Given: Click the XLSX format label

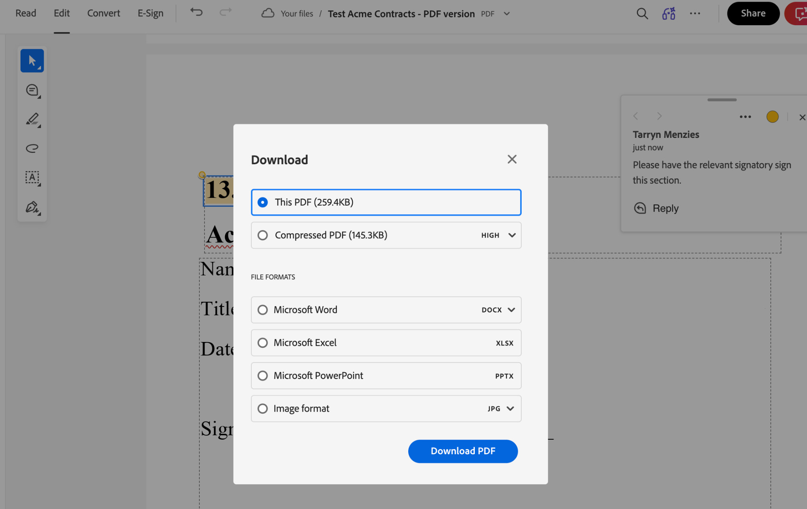Looking at the screenshot, I should [504, 343].
